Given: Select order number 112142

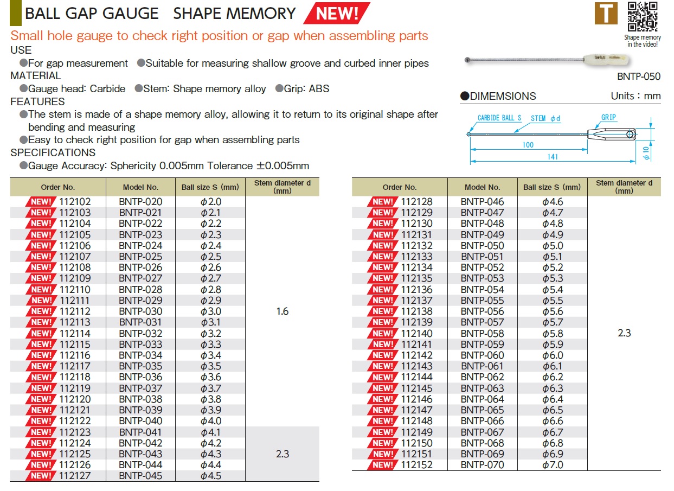Looking at the screenshot, I should (x=416, y=355).
